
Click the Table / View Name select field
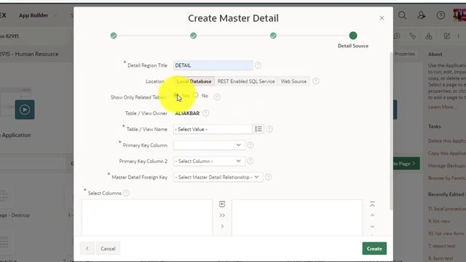coord(213,129)
